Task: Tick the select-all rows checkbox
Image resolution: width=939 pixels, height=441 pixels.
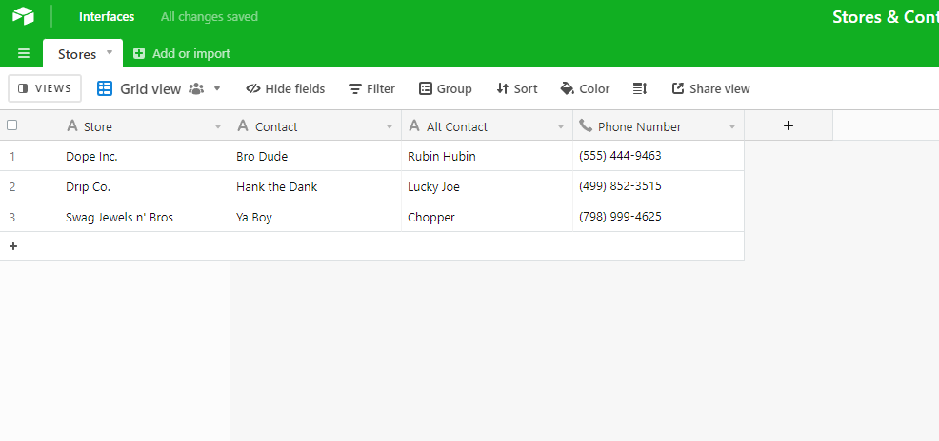Action: click(12, 125)
